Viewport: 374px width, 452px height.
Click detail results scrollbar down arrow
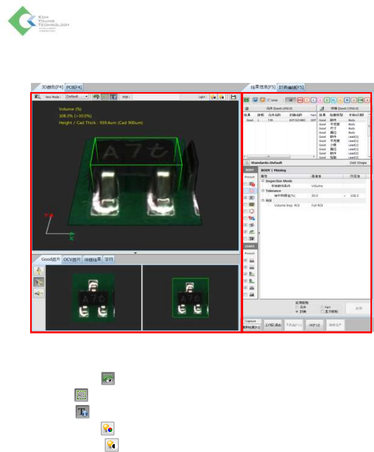pos(369,156)
